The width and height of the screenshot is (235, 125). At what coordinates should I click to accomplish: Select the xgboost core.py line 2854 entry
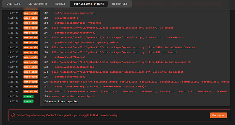pyautogui.click(x=121, y=62)
